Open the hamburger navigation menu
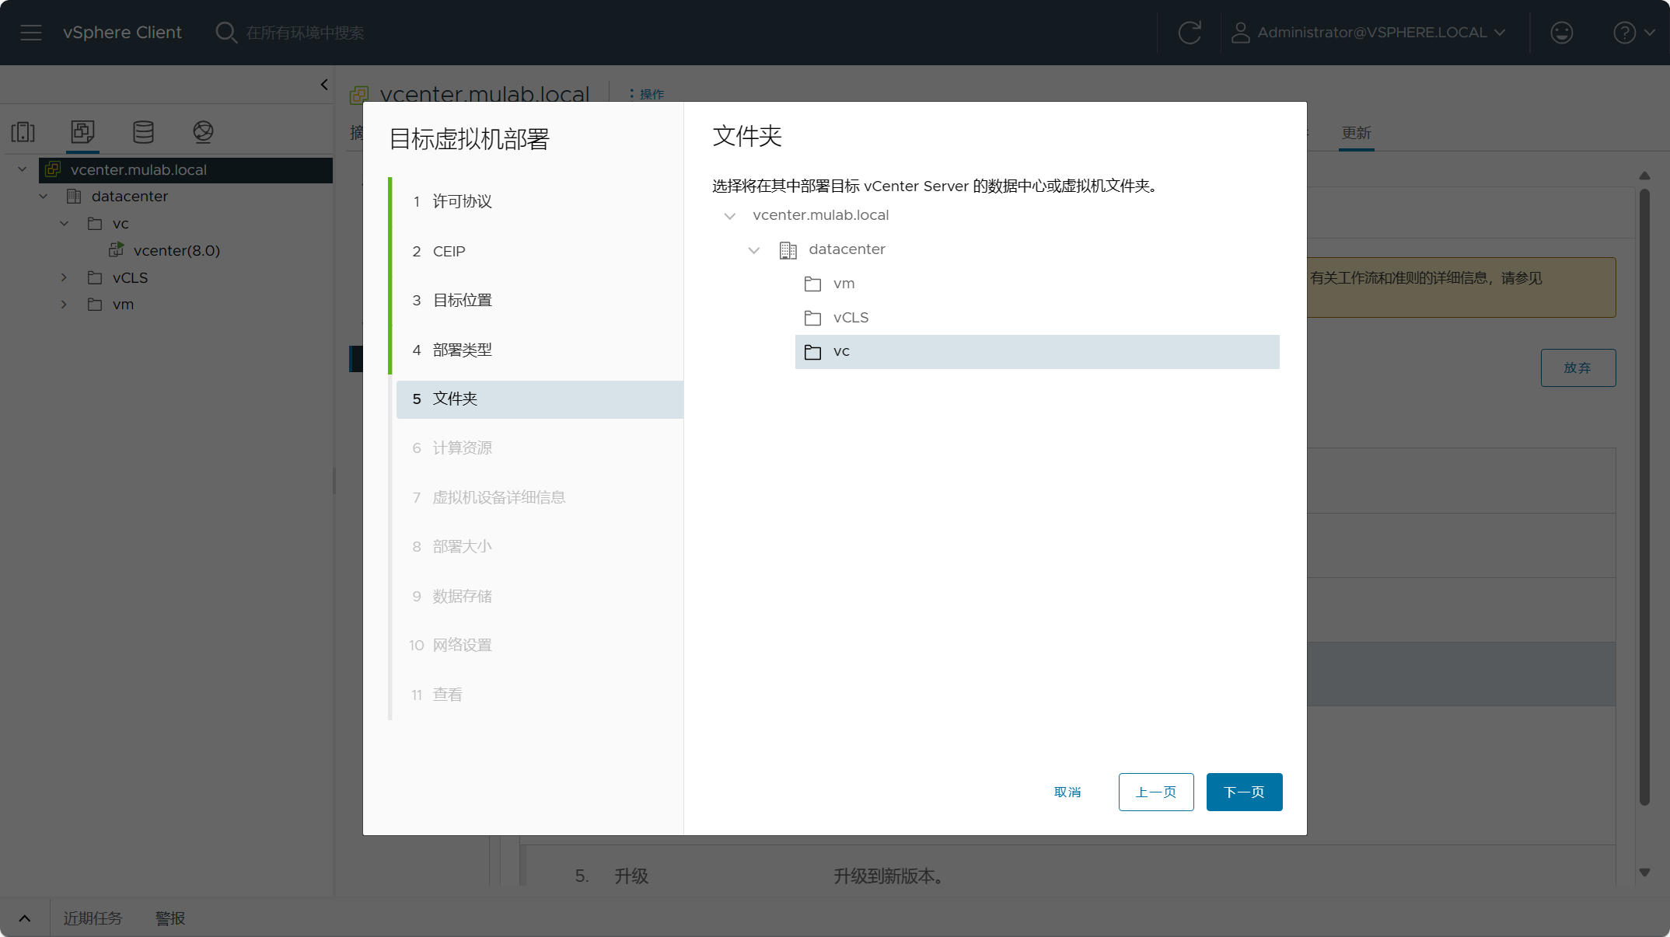This screenshot has width=1670, height=937. (x=31, y=33)
